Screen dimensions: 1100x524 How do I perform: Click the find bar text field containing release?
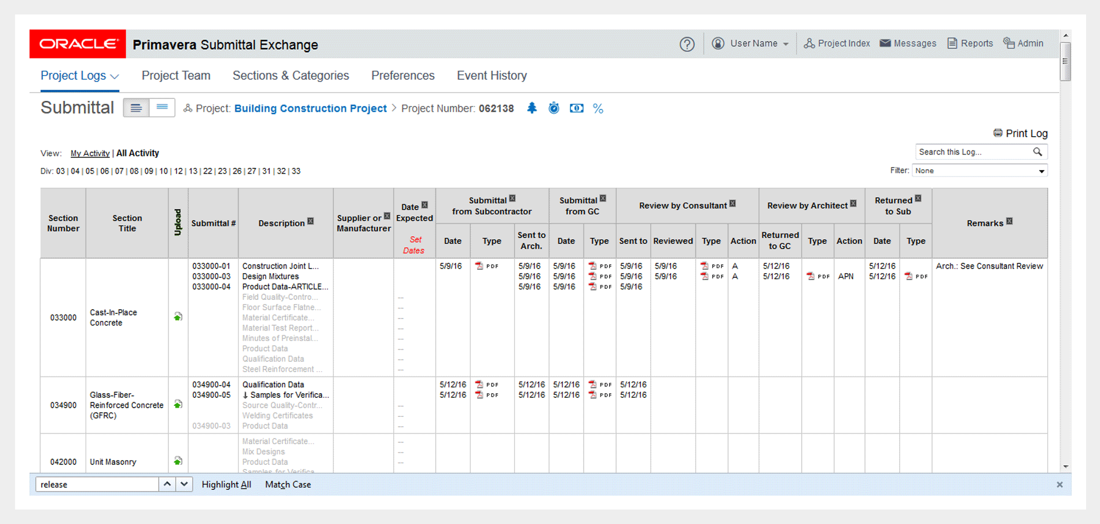(x=97, y=485)
